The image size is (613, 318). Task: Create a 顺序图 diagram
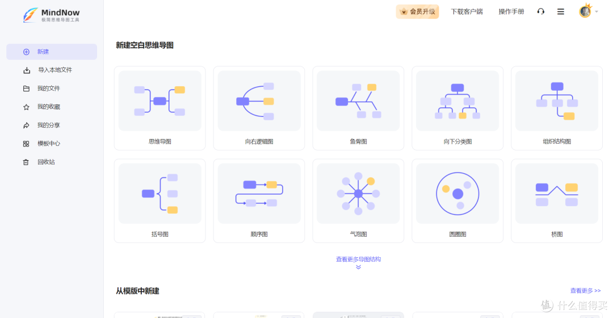click(x=259, y=200)
